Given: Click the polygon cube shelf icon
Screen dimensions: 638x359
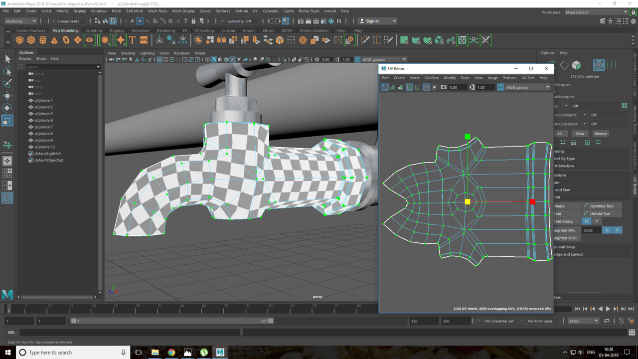Looking at the screenshot, I should click(31, 40).
